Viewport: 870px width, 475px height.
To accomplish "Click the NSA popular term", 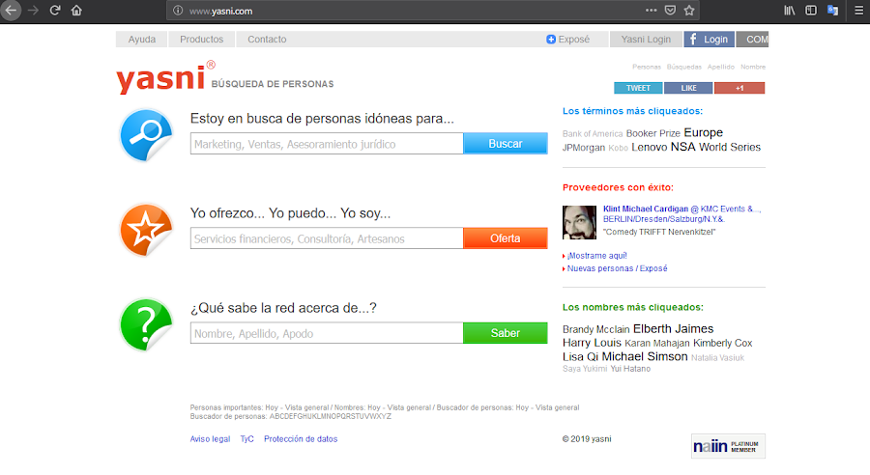I will pos(683,147).
